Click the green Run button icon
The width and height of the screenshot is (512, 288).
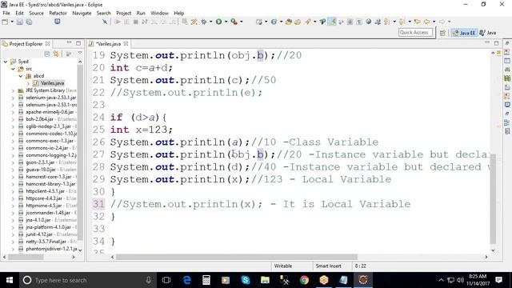(x=218, y=22)
